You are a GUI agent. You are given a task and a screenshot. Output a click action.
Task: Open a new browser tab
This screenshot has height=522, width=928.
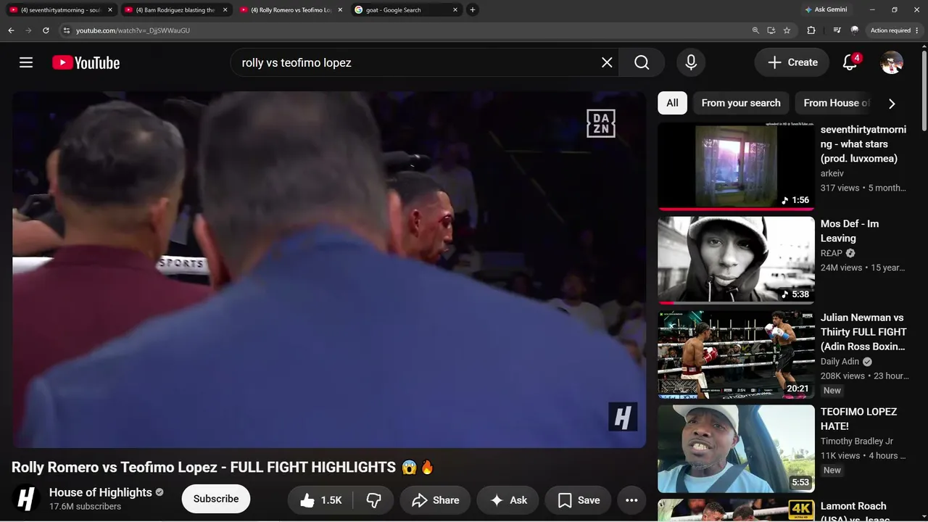473,10
